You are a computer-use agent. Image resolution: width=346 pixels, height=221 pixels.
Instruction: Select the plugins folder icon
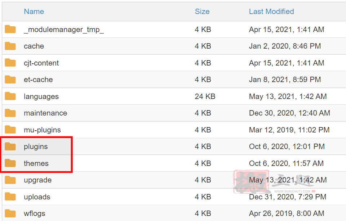click(10, 146)
